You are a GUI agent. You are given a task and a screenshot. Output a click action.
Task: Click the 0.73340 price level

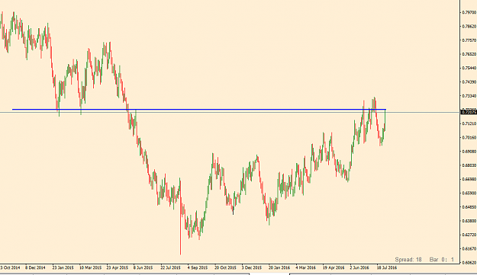469,96
